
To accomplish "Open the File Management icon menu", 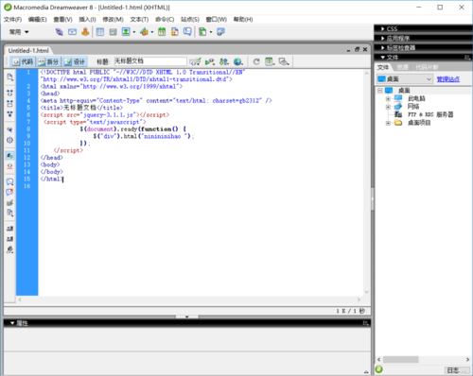I will point(224,61).
